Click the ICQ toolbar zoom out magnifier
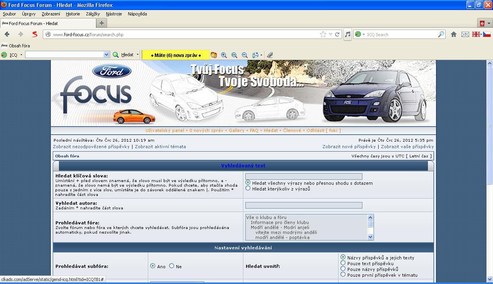Viewport: 493px width, 284px height. click(245, 55)
